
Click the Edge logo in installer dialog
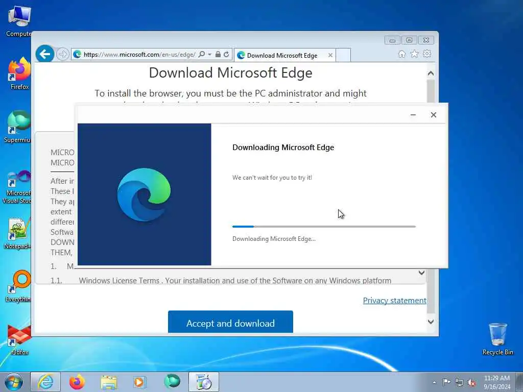(144, 195)
